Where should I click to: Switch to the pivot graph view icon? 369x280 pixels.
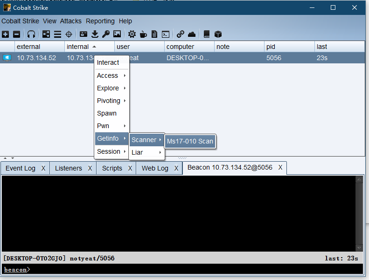46,34
